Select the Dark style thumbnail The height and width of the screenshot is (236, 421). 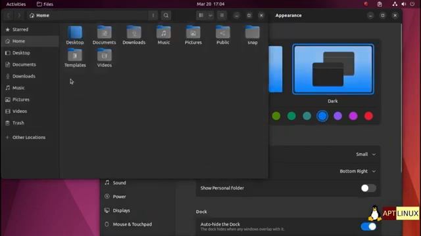(x=333, y=69)
